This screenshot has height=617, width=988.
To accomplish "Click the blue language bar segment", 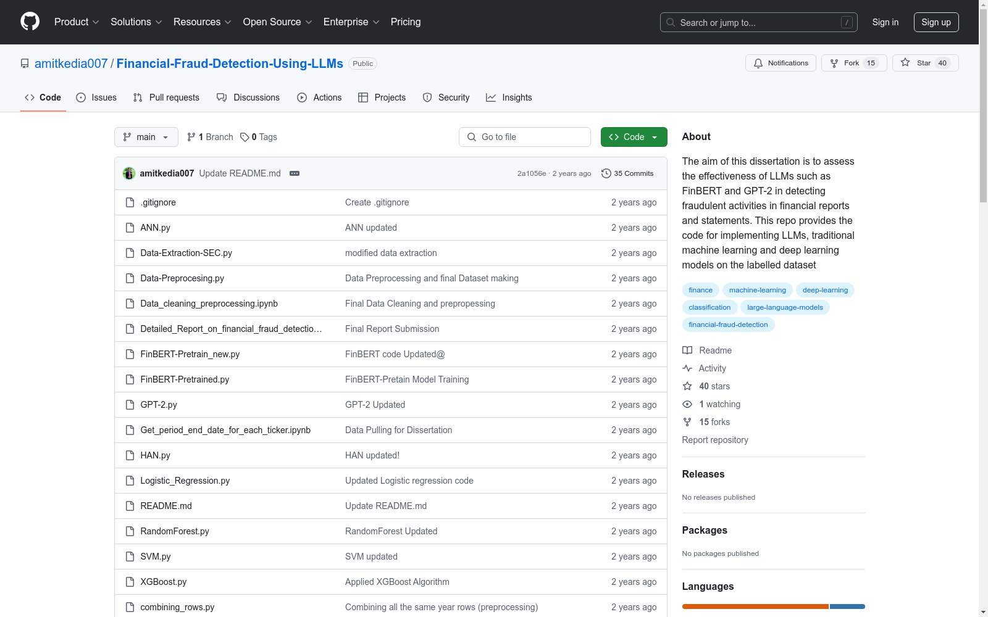I will point(847,607).
